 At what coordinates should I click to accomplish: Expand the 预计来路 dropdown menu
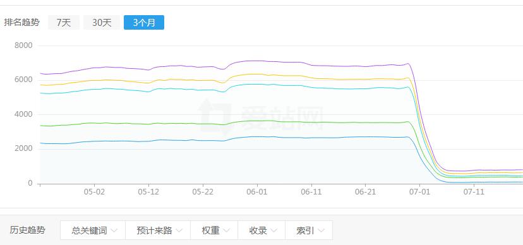(x=158, y=230)
